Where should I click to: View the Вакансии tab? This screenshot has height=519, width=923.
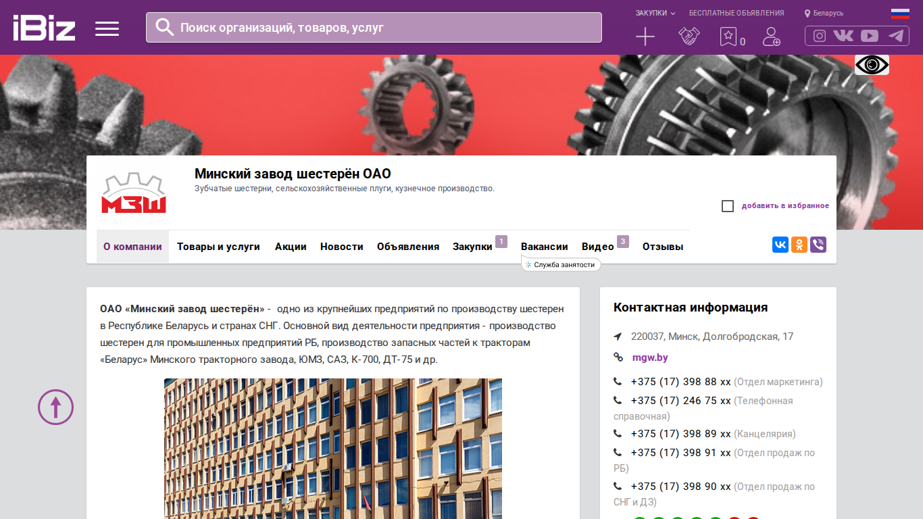click(x=545, y=247)
